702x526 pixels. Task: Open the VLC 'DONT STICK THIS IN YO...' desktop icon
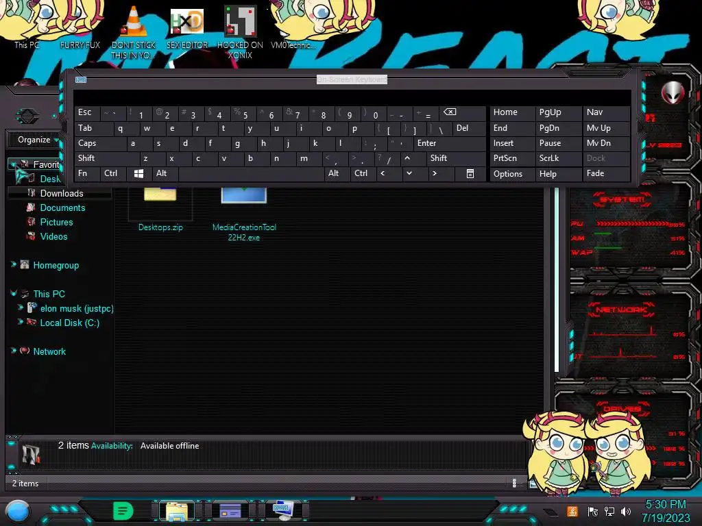pyautogui.click(x=134, y=32)
